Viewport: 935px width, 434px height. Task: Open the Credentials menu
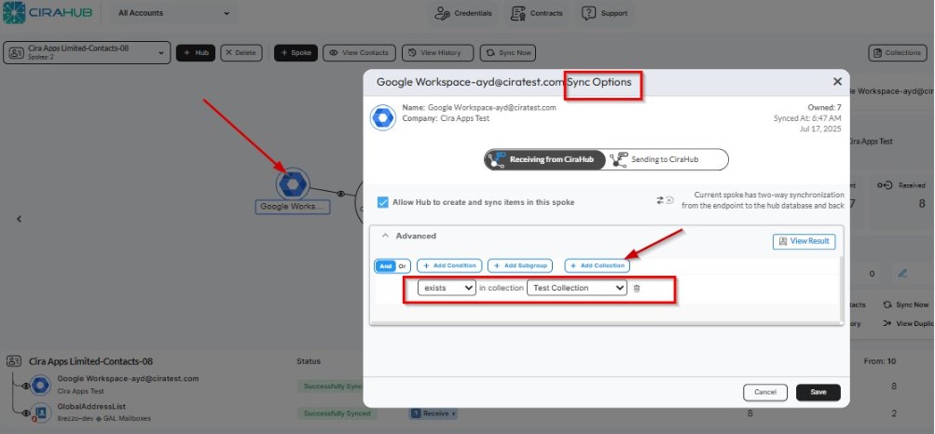coord(463,13)
